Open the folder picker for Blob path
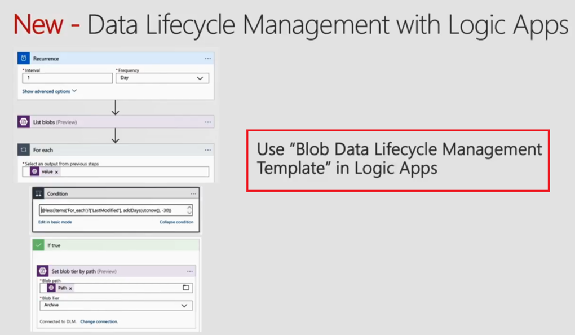 pos(186,288)
